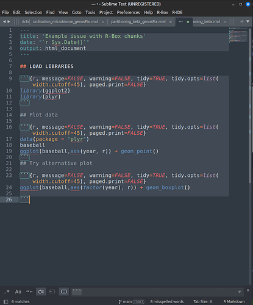Open Tab Size: 4 settings
This screenshot has height=305, width=253.
point(202,302)
